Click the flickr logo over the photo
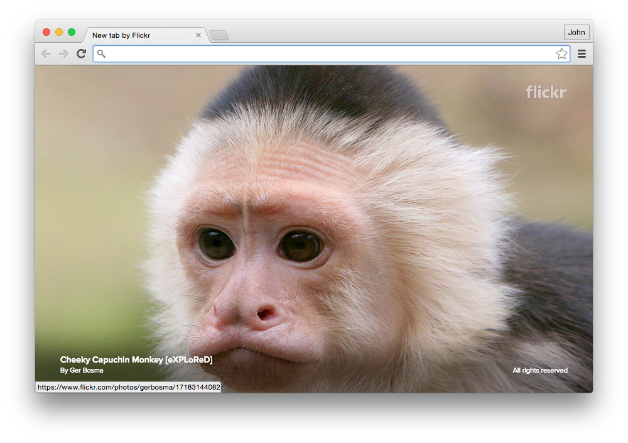This screenshot has height=443, width=628. click(546, 92)
